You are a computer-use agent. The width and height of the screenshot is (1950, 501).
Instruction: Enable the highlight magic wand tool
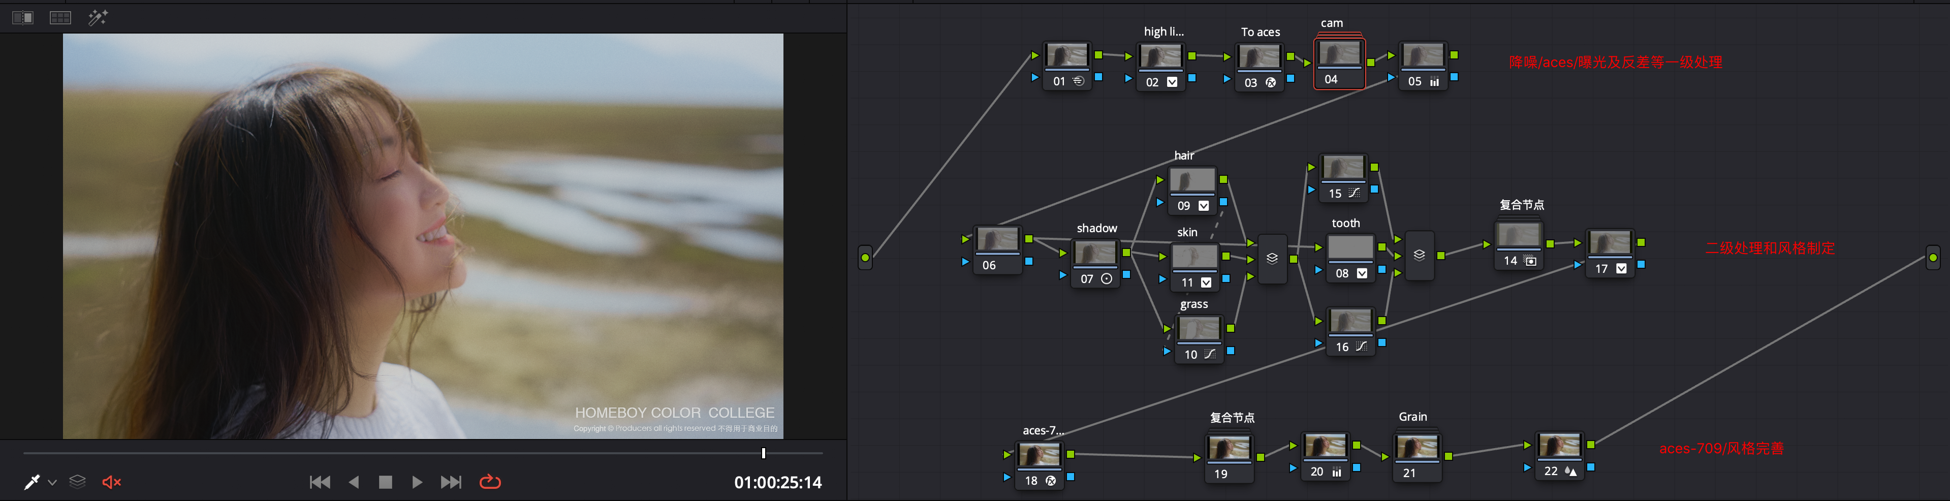click(x=98, y=17)
